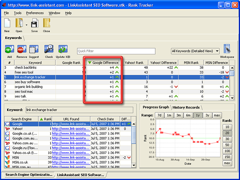240x180 pixels.
Task: Add a keyword with the Add icon
Action: click(x=9, y=49)
